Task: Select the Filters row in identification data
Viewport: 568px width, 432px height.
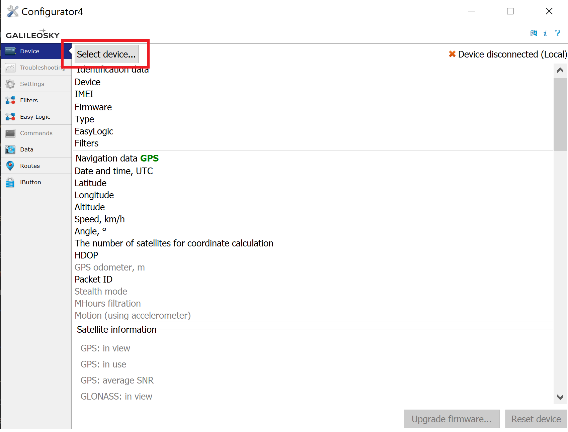Action: tap(86, 143)
